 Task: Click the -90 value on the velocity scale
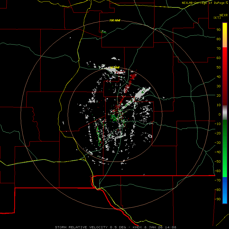click(218, 199)
